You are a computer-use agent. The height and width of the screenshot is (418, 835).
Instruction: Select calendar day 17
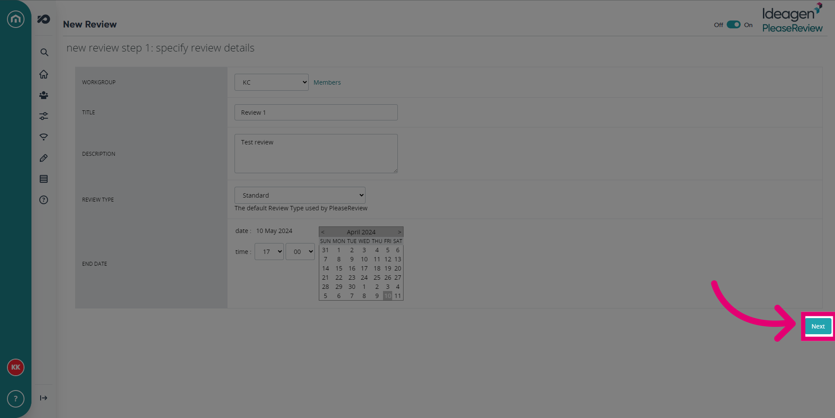coord(364,268)
